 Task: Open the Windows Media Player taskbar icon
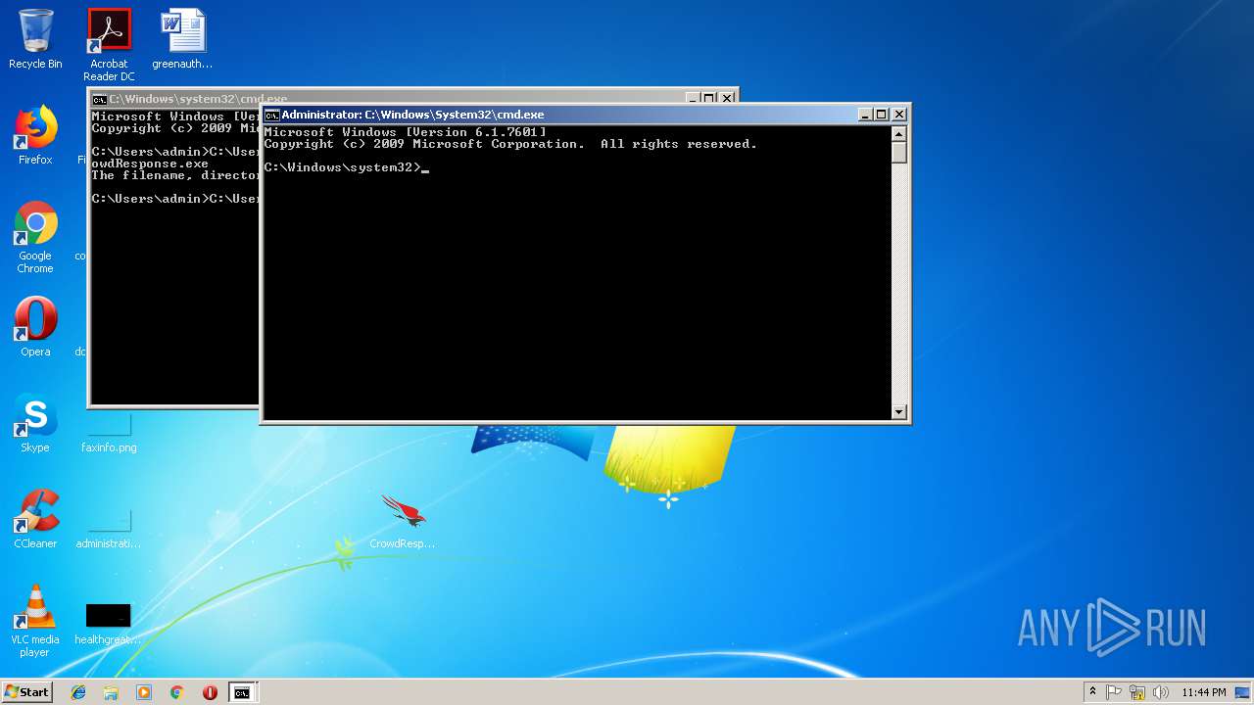tap(144, 692)
